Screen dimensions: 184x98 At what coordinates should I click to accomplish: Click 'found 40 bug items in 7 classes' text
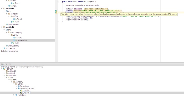(x=29, y=66)
